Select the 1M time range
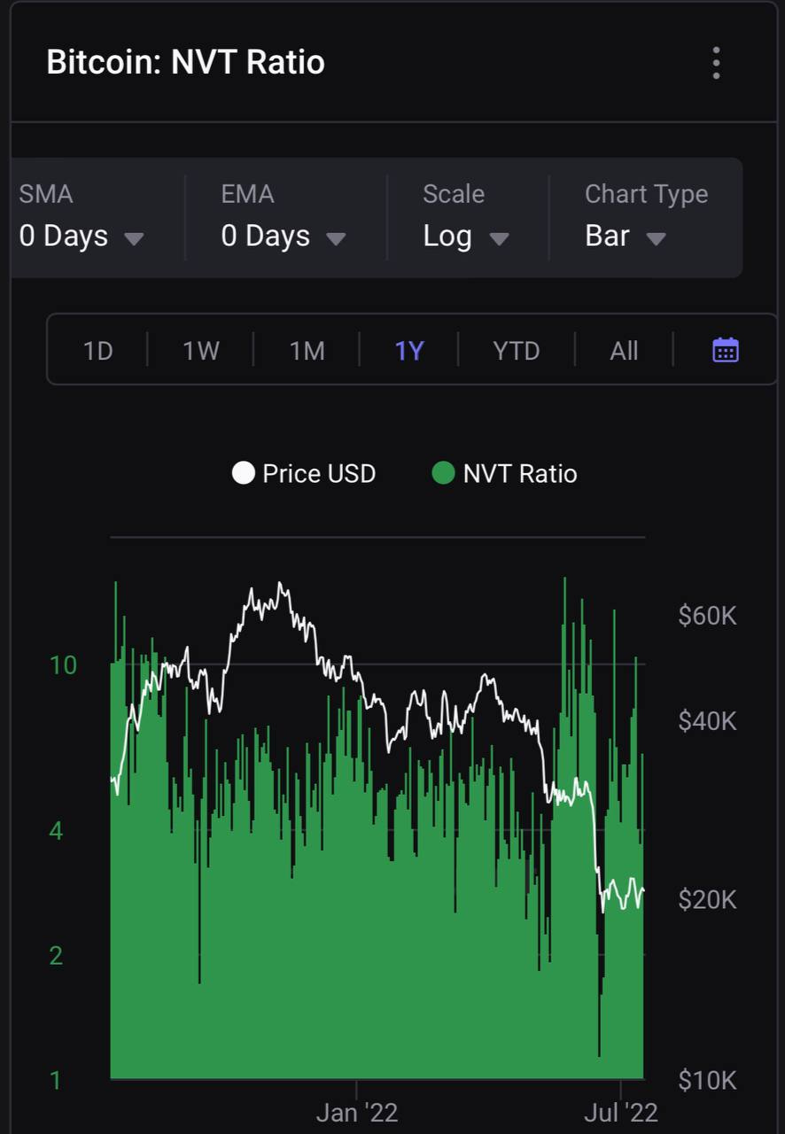The image size is (785, 1134). 307,351
